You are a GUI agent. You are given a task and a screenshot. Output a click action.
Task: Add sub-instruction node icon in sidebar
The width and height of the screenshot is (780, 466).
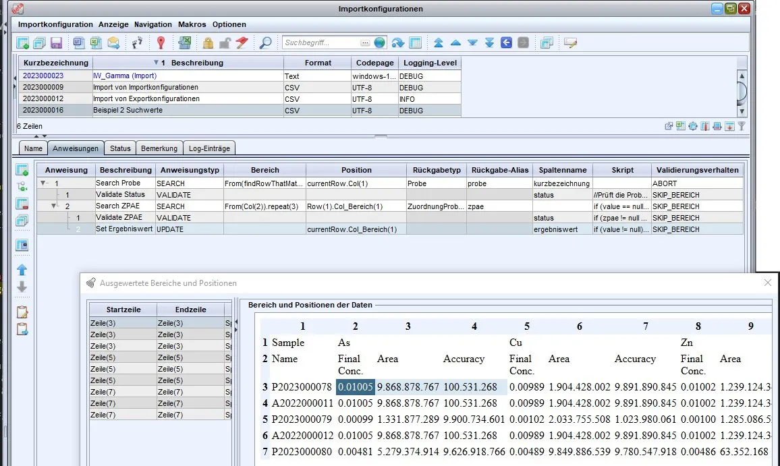pyautogui.click(x=22, y=187)
